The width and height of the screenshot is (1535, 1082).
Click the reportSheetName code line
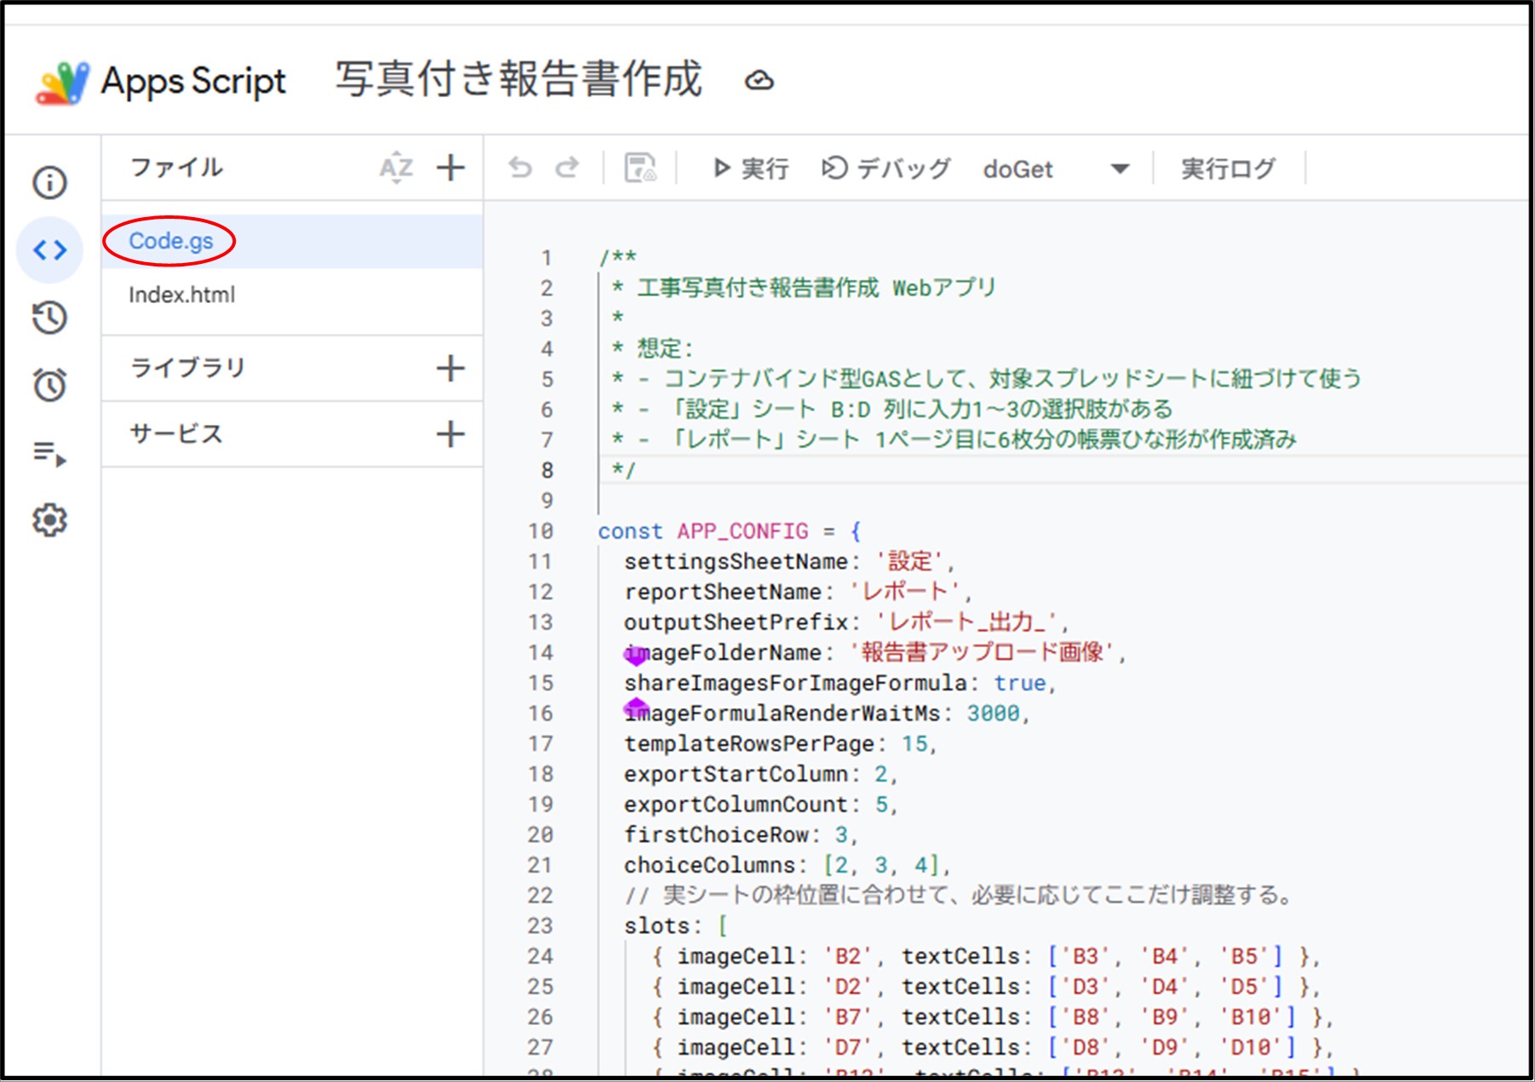797,592
